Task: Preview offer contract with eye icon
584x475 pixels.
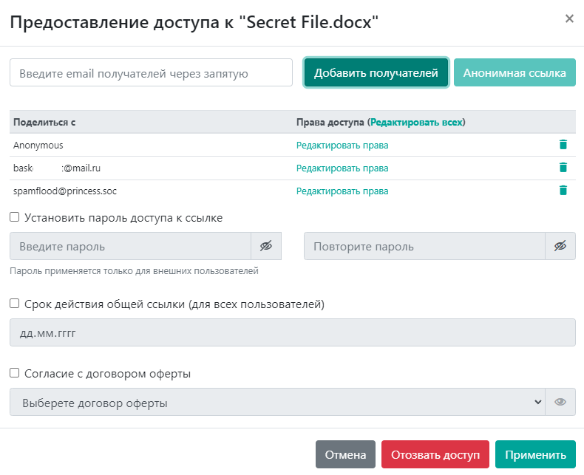Action: (x=560, y=403)
